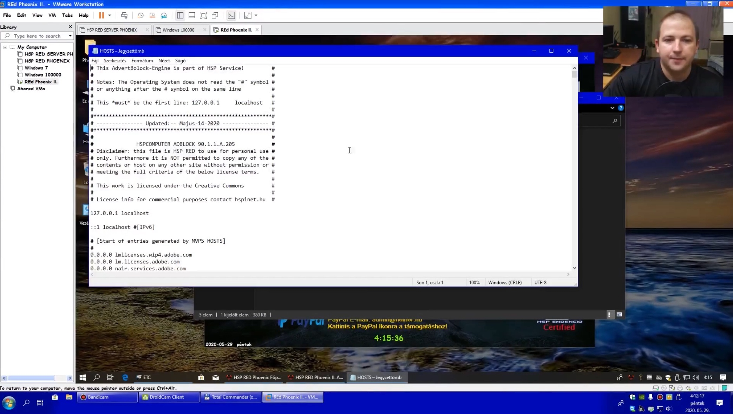Open the VMware File menu
This screenshot has height=414, width=733.
tap(7, 15)
